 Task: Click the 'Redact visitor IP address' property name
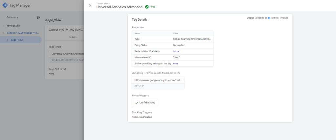(x=147, y=51)
